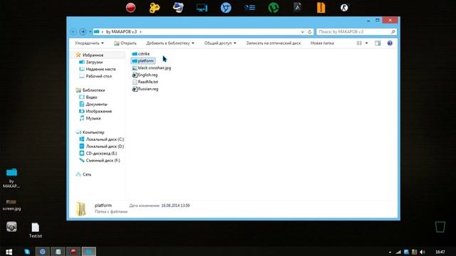Click the taskbar clock 16:47
Viewport: 456px width, 256px height.
440,252
